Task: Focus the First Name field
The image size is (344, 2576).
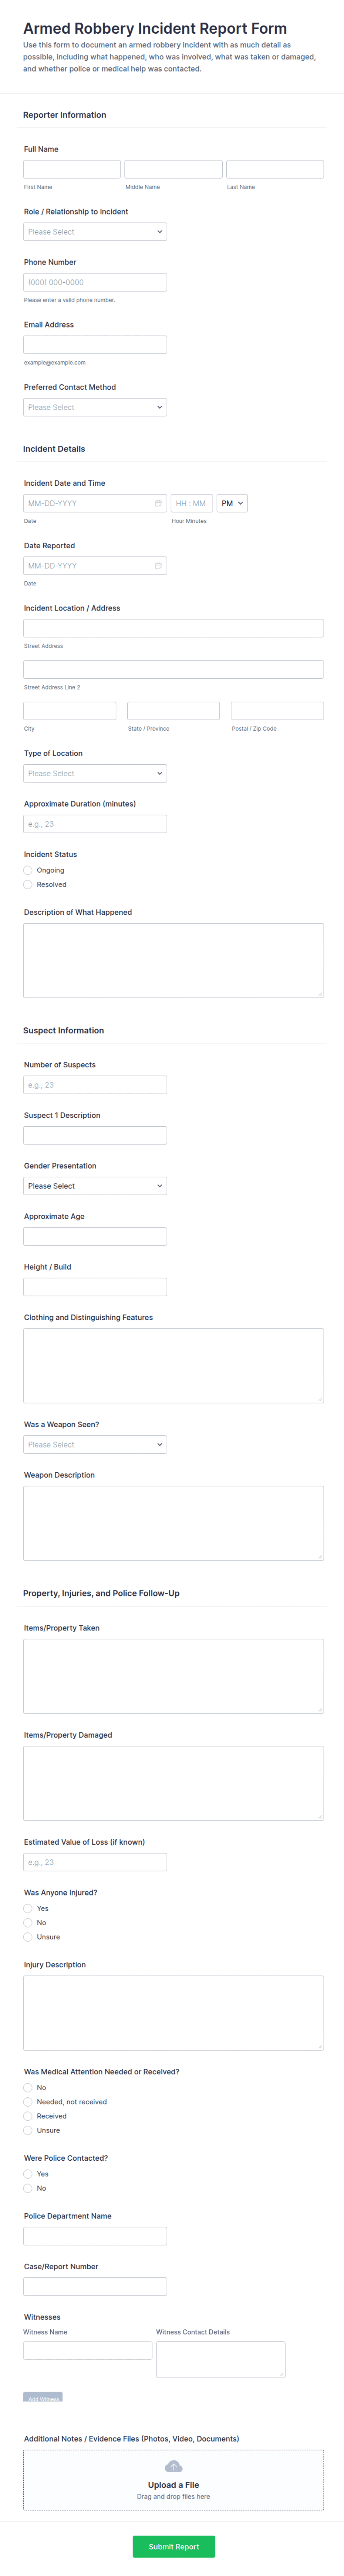Action: pyautogui.click(x=72, y=169)
